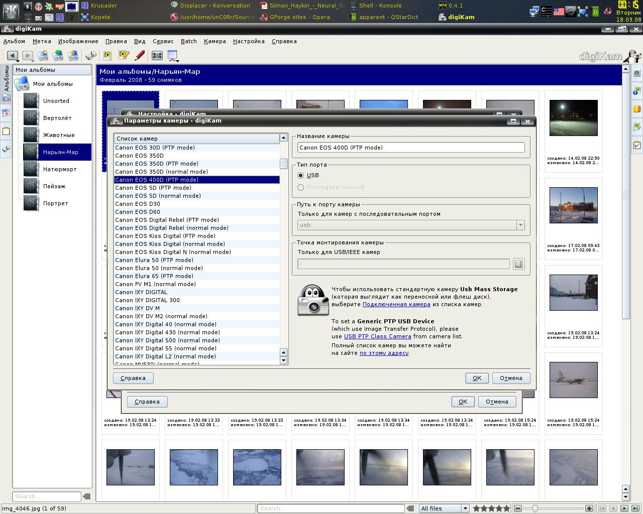
Task: Open the Dates calendar sidebar tab icon
Action: tap(7, 113)
